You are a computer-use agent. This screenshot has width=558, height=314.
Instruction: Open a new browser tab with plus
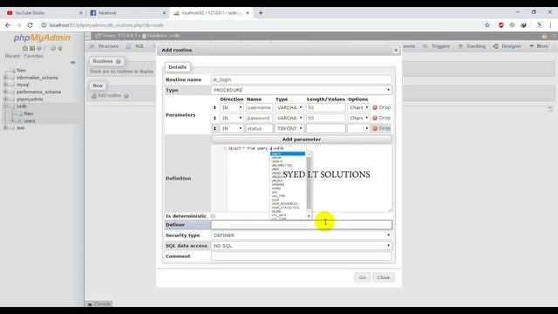point(261,13)
